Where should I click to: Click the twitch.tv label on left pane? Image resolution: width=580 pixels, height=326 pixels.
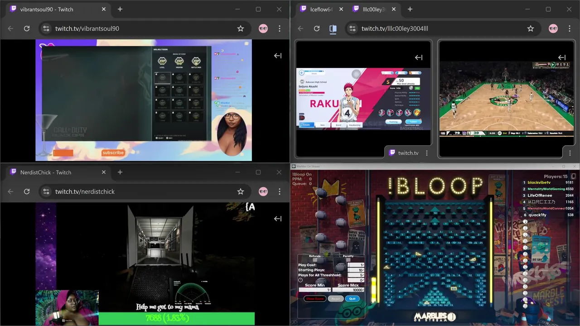(x=408, y=153)
